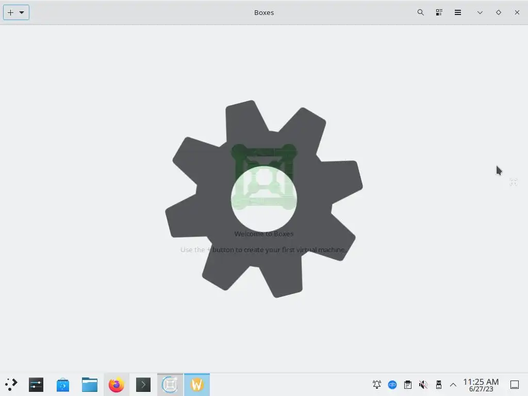Open System Settings from the taskbar
Viewport: 528px width, 396px height.
(36, 385)
